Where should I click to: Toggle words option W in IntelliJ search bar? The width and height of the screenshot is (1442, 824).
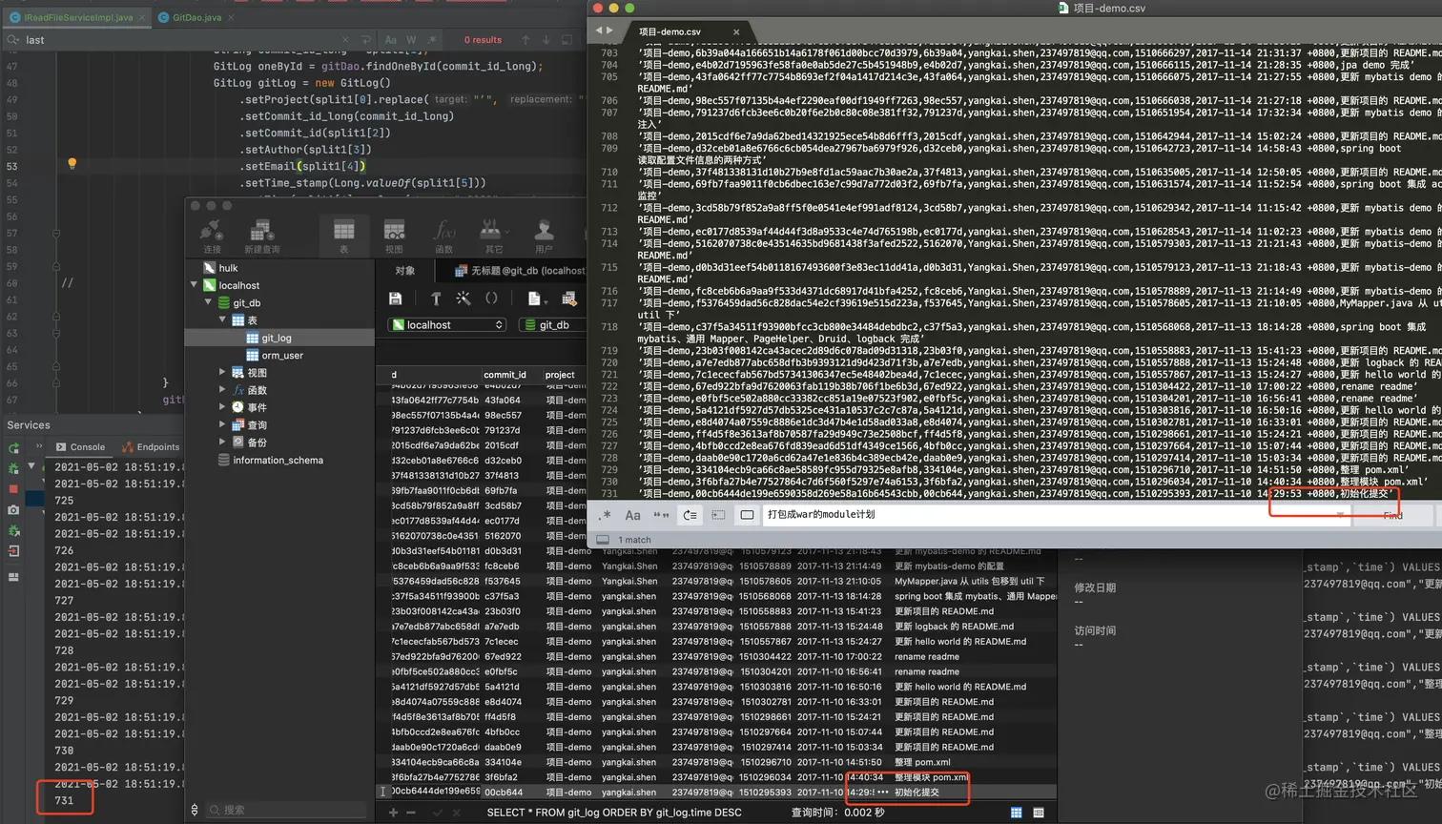pyautogui.click(x=412, y=40)
